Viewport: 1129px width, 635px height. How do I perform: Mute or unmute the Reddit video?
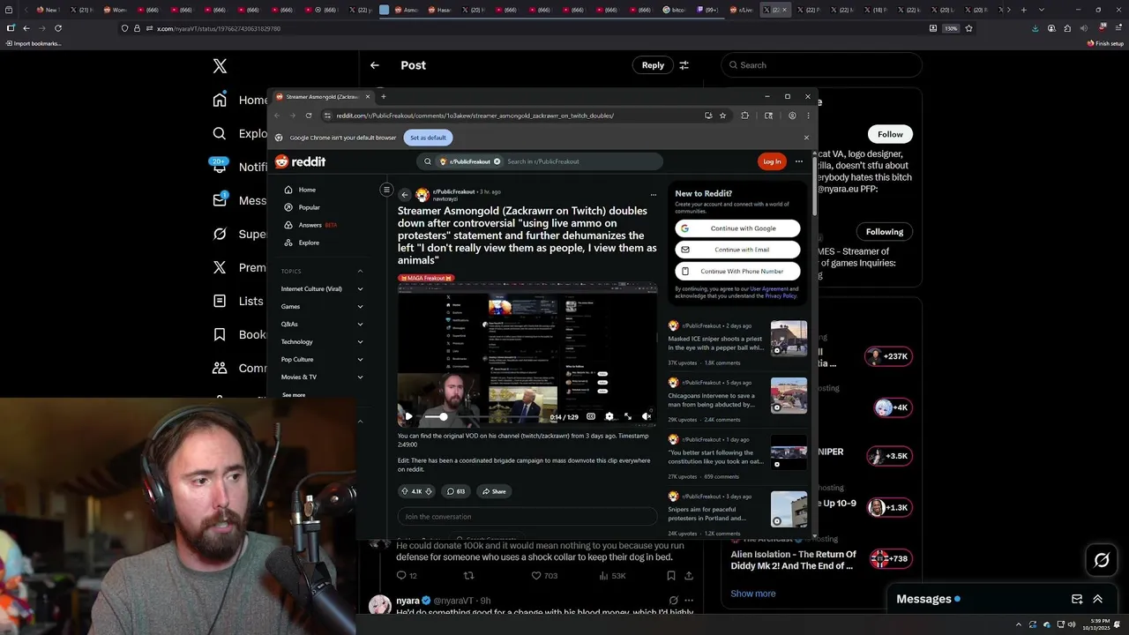647,416
